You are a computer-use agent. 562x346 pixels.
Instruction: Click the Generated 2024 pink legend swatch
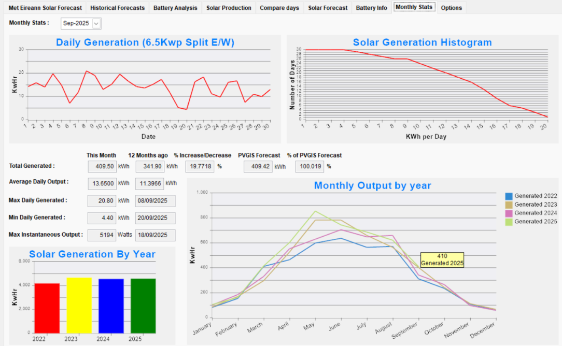click(x=509, y=213)
